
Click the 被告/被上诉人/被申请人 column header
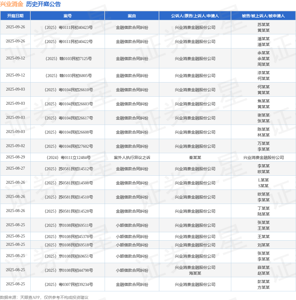click(x=263, y=16)
